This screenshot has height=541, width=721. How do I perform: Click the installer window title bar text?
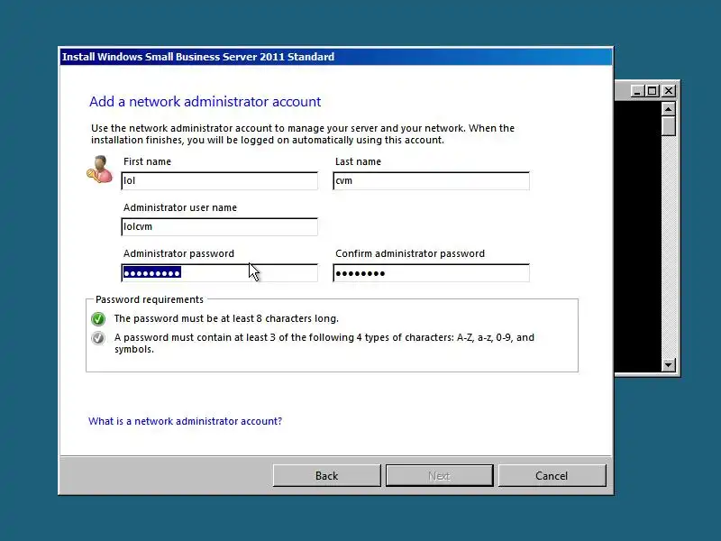point(198,57)
